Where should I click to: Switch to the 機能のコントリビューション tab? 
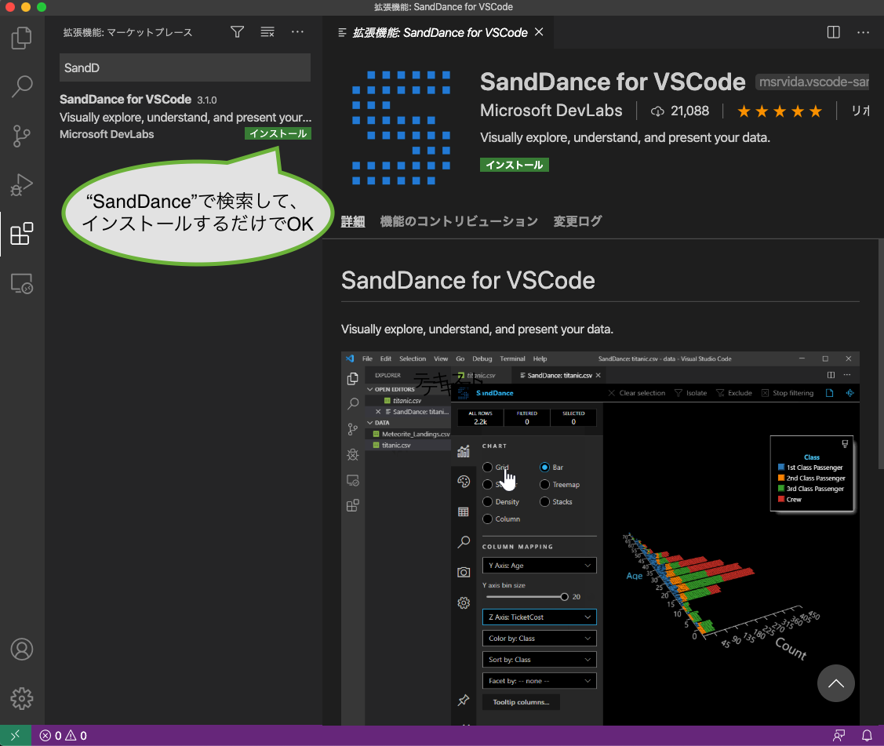pyautogui.click(x=459, y=221)
